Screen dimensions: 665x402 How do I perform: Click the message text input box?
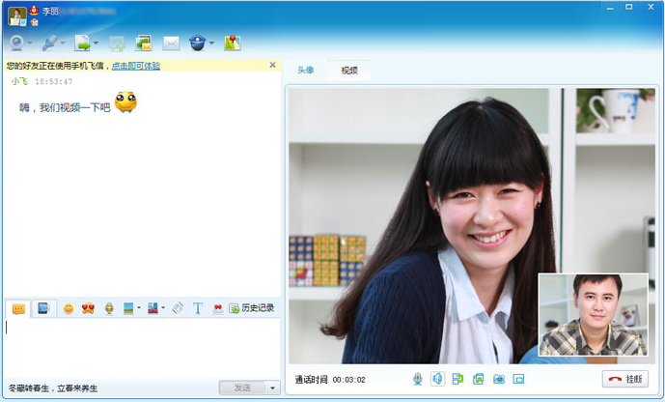tap(142, 346)
